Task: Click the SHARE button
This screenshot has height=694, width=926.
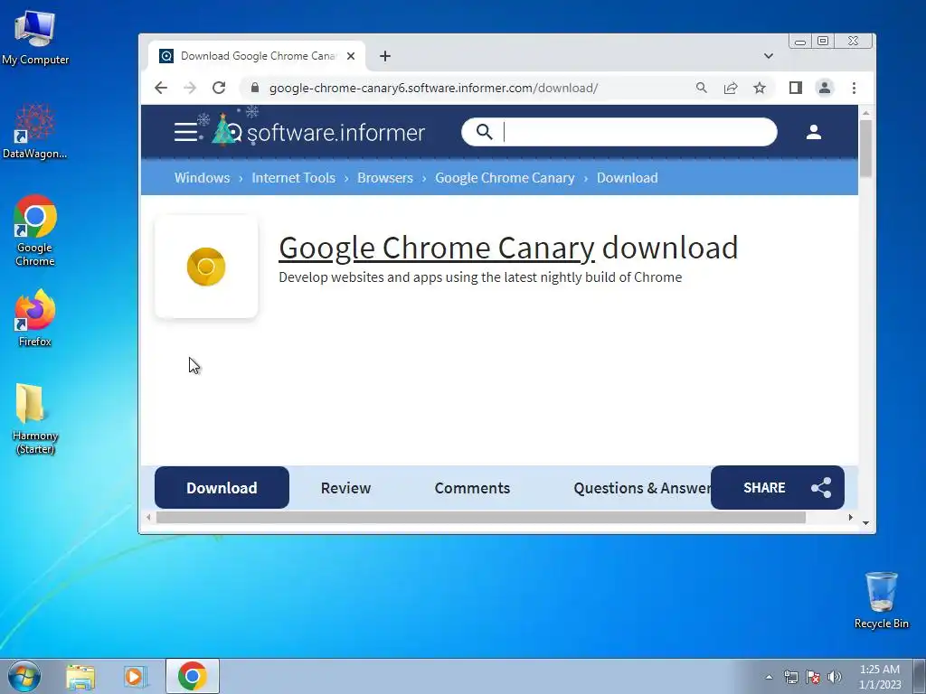Action: tap(778, 487)
